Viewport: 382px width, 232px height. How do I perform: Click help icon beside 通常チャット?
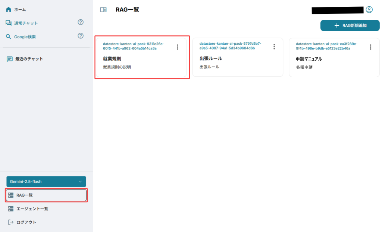click(x=80, y=22)
